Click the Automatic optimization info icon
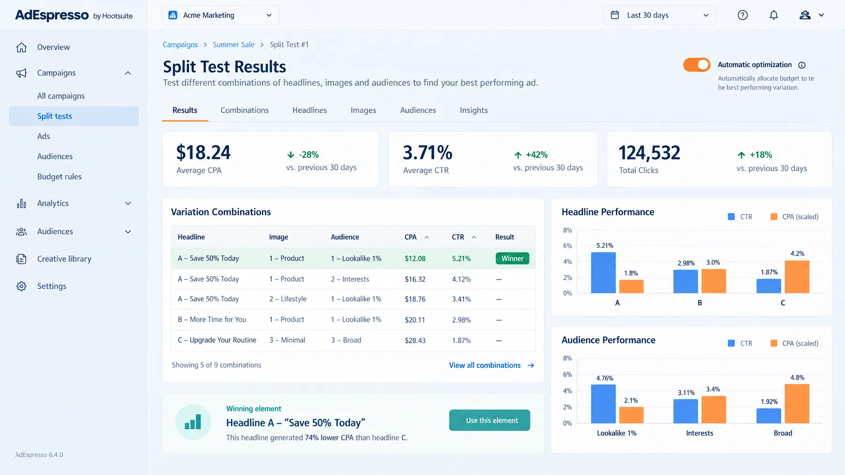845x475 pixels. [802, 65]
